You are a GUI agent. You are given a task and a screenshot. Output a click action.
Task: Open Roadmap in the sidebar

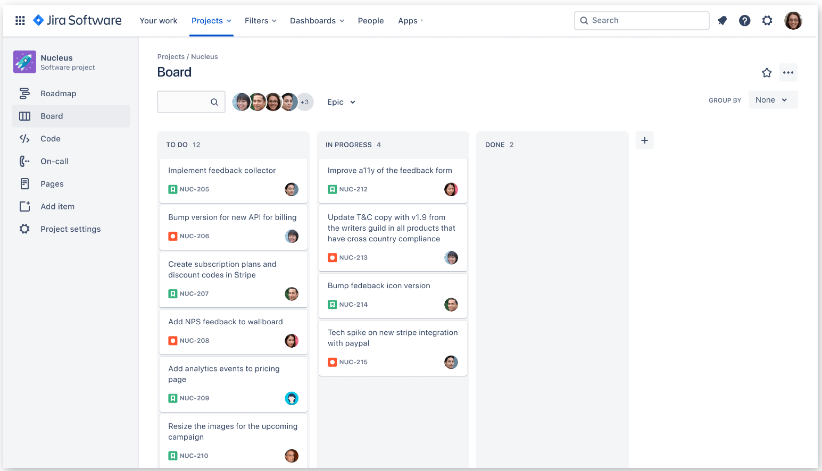click(58, 94)
